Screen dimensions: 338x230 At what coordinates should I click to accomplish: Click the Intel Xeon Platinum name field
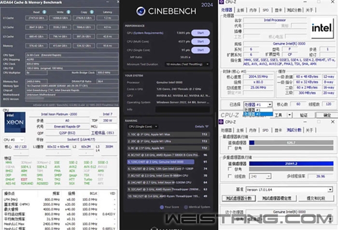(x=59, y=114)
